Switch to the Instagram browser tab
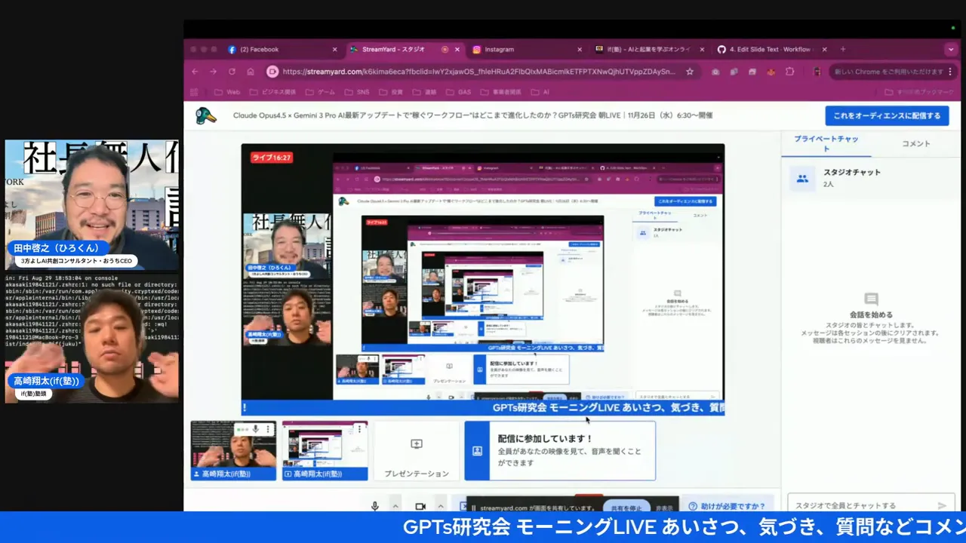The height and width of the screenshot is (543, 966). [499, 49]
